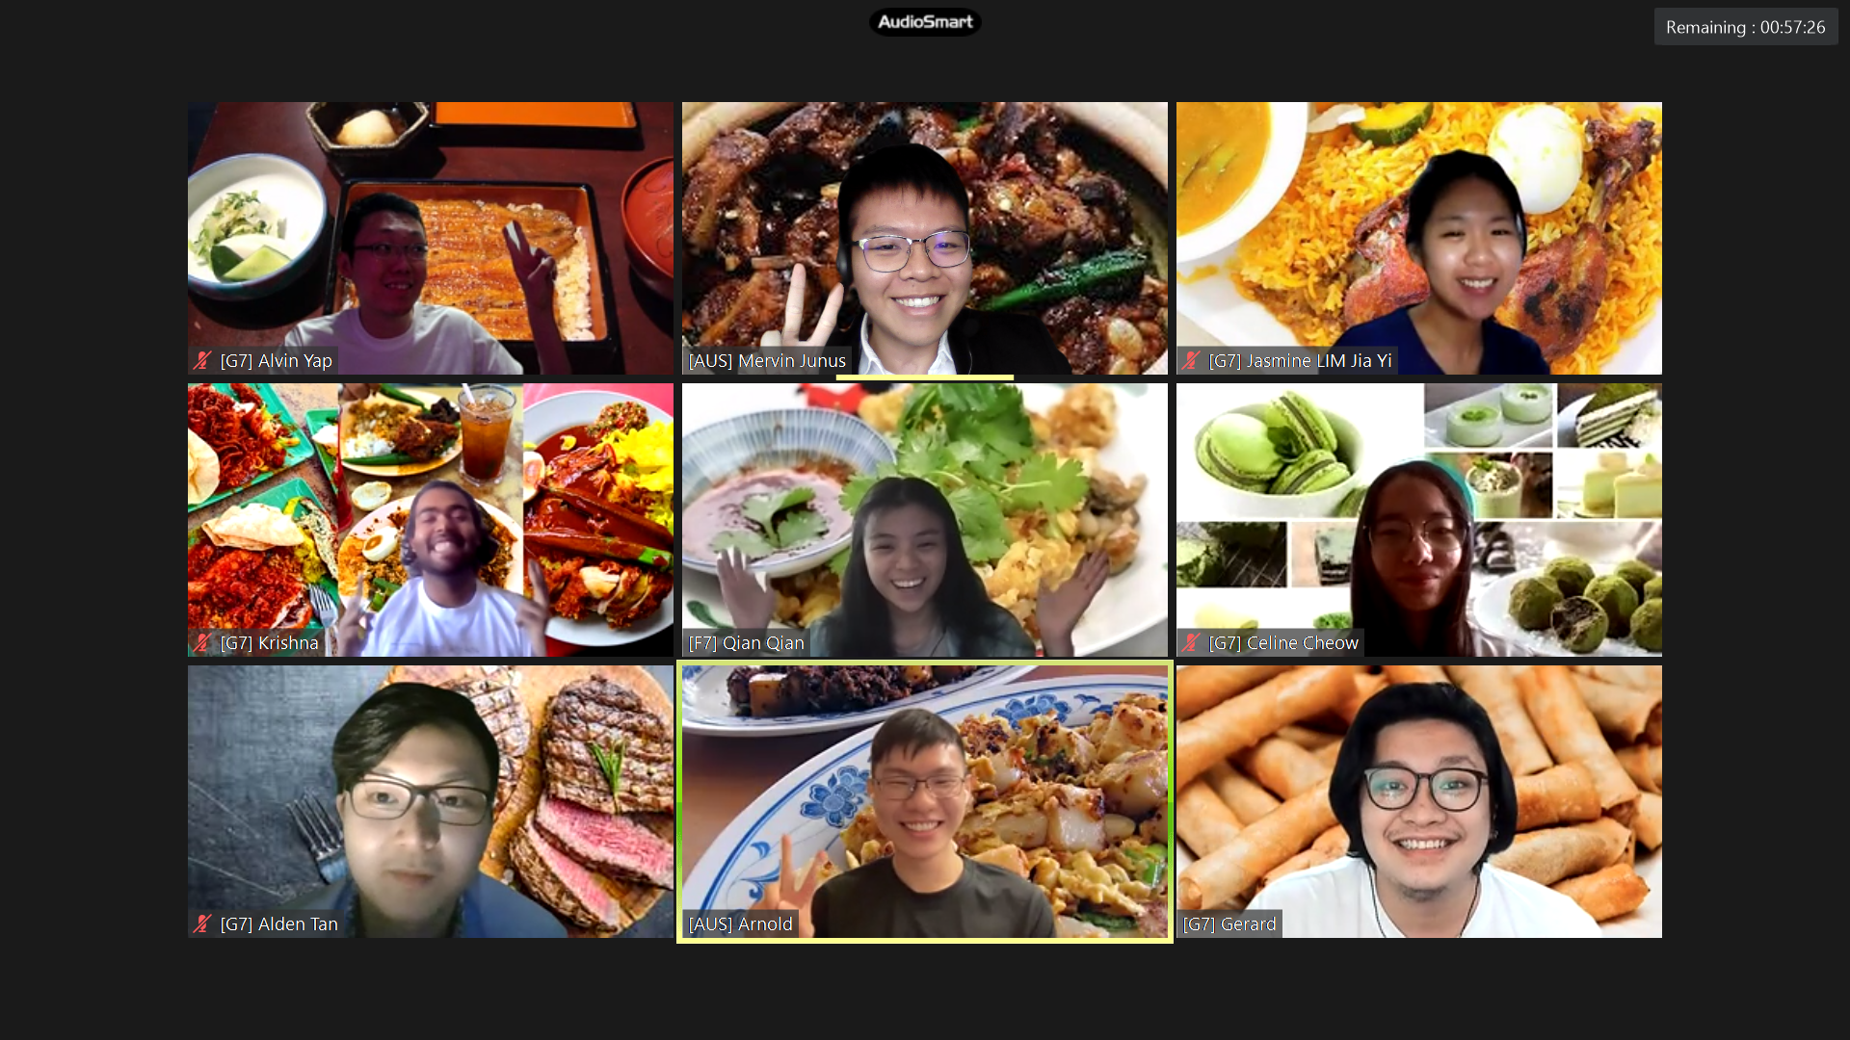Click Krishna's muted microphone icon
This screenshot has width=1850, height=1040.
point(202,643)
